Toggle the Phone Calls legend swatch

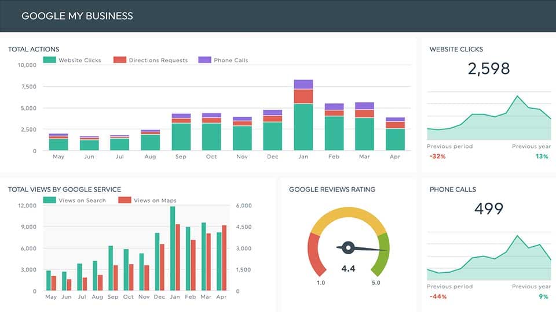(x=204, y=60)
